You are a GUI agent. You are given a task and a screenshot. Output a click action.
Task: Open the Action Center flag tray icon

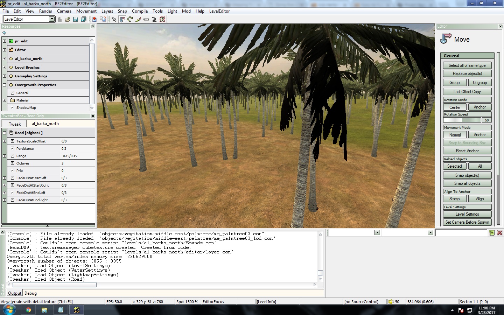(x=461, y=310)
